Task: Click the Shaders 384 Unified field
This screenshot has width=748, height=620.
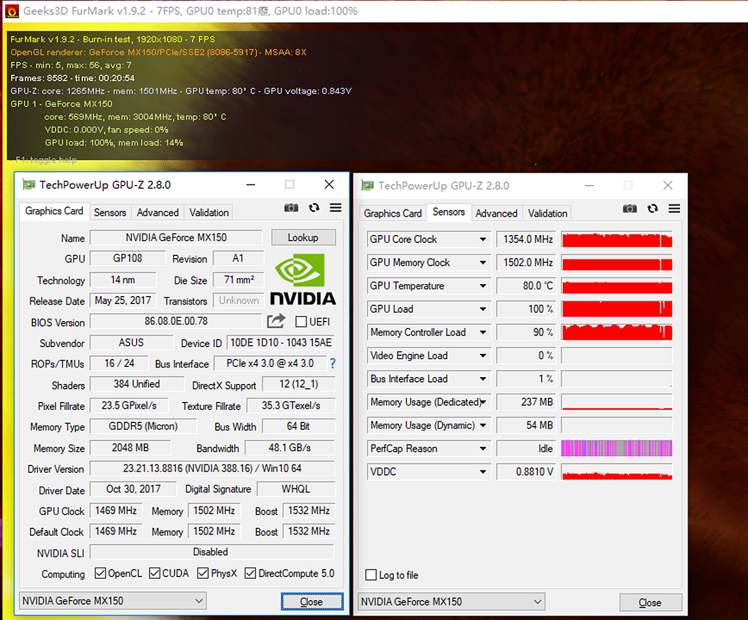Action: [137, 384]
